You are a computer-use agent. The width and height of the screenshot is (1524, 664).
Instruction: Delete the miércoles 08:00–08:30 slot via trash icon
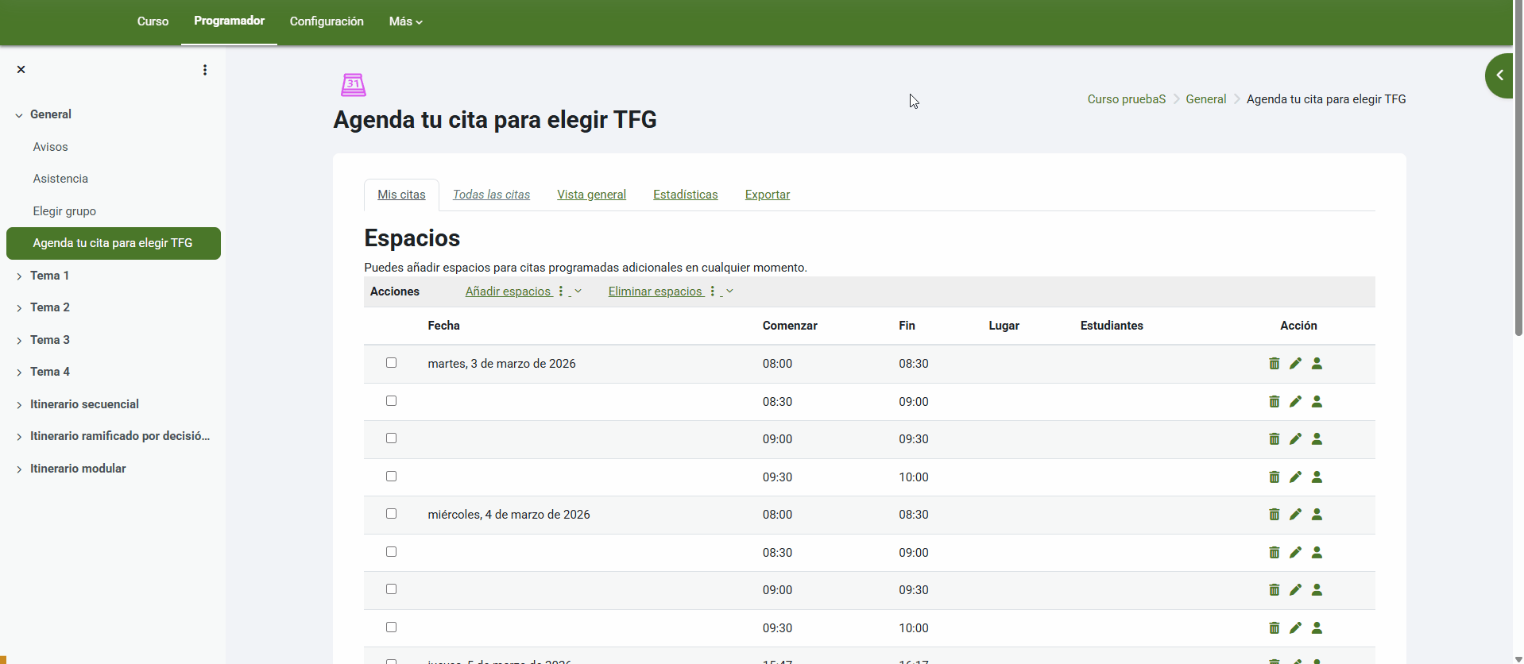(x=1274, y=515)
